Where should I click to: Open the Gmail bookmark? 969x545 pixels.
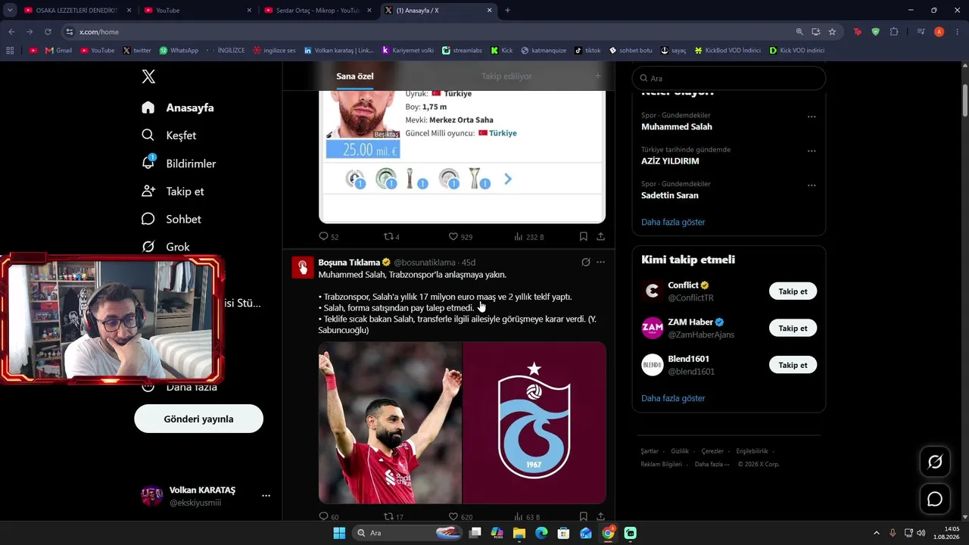(x=58, y=51)
